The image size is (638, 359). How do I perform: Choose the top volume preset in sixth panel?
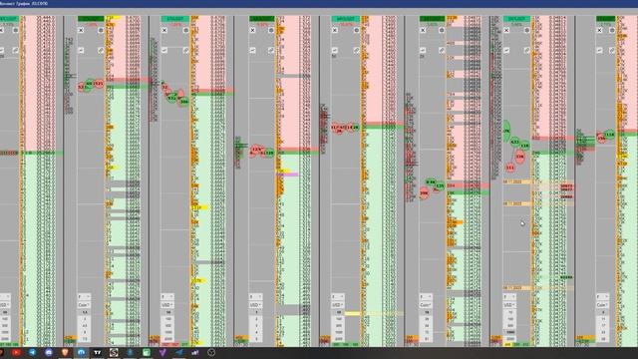click(427, 312)
